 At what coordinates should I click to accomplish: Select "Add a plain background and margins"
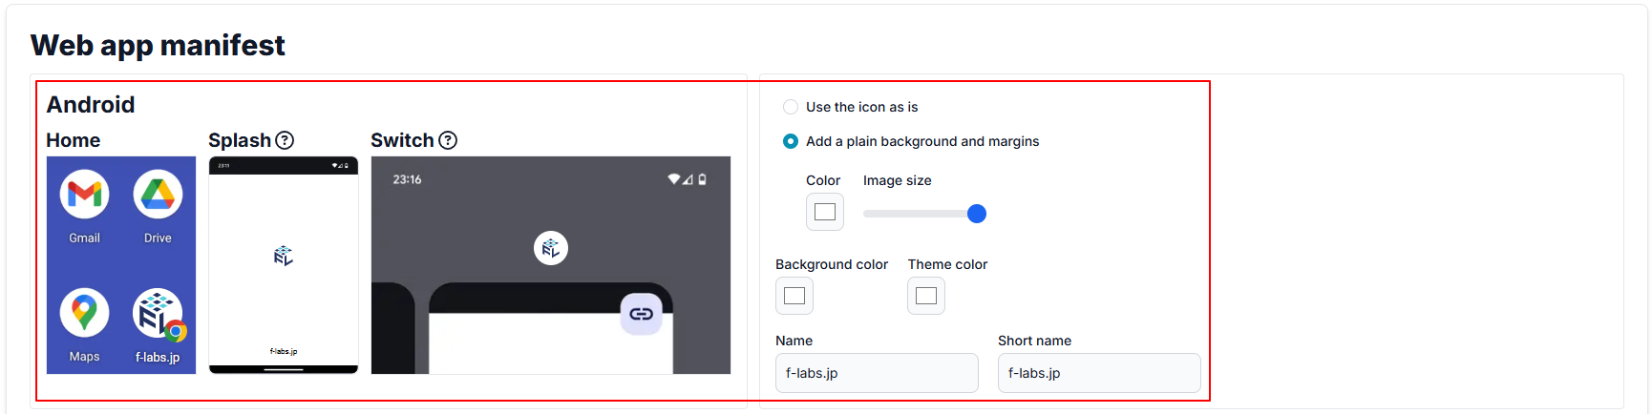click(791, 141)
